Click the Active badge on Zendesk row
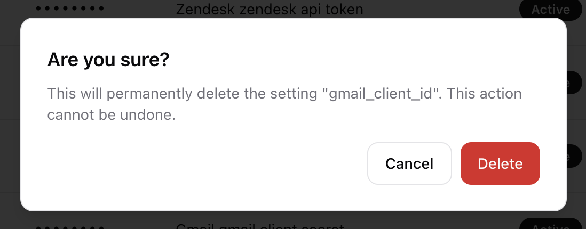Image resolution: width=586 pixels, height=229 pixels. (551, 9)
